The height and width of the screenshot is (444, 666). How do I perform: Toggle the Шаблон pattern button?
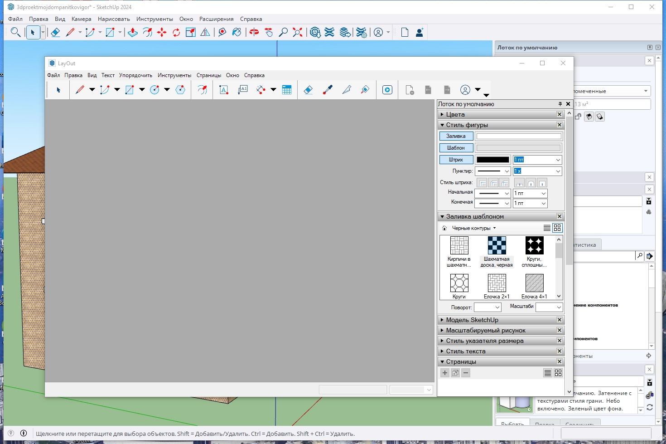point(456,148)
